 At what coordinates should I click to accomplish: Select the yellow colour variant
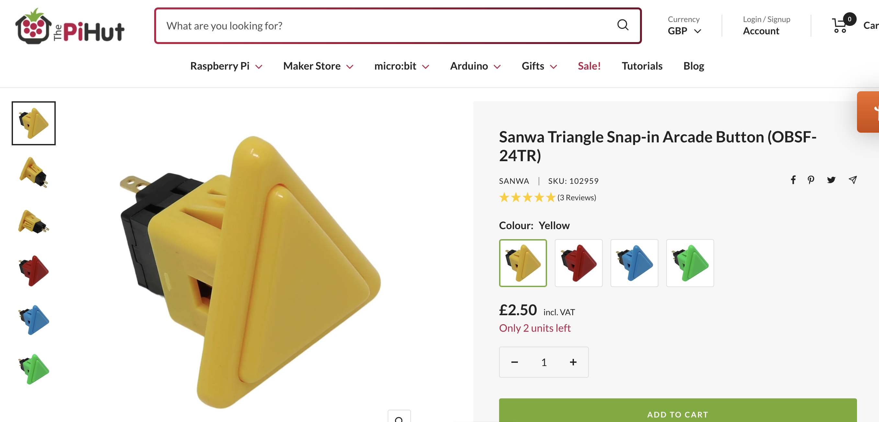point(523,263)
